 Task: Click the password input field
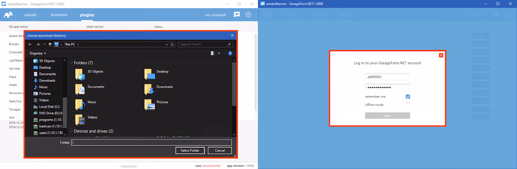coord(387,87)
